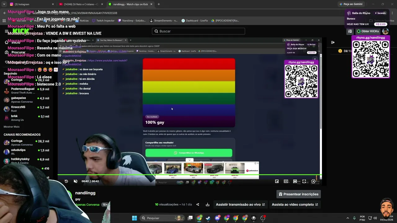Viewport: 397px width, 223px height.
Task: Toggle closed captions on the clip
Action: coord(286,181)
